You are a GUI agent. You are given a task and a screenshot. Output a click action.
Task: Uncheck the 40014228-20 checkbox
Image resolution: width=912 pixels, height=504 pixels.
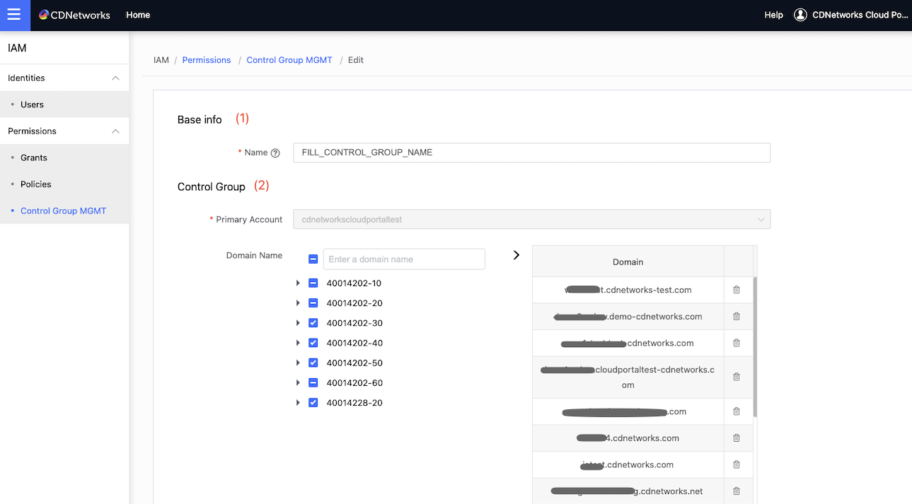click(x=313, y=403)
